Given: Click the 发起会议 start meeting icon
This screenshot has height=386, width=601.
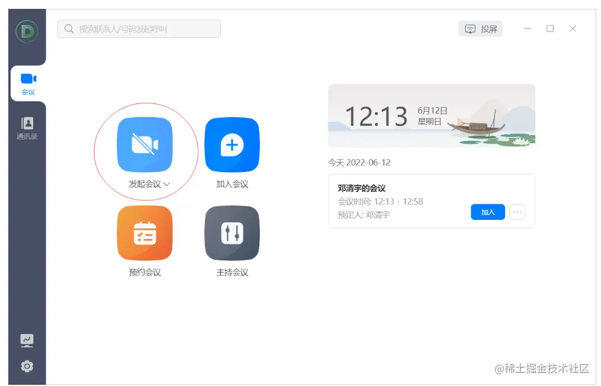Looking at the screenshot, I should coord(145,144).
